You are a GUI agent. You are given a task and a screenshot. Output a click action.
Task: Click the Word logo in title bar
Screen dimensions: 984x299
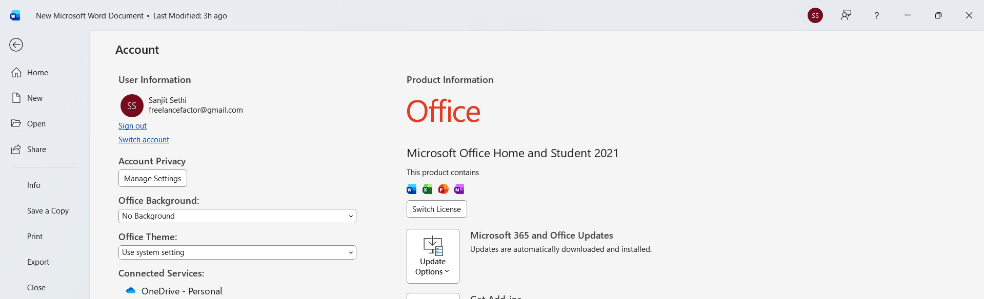(15, 16)
